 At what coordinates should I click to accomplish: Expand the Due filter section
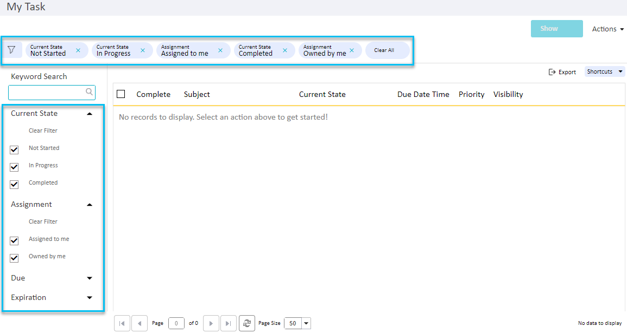click(90, 278)
